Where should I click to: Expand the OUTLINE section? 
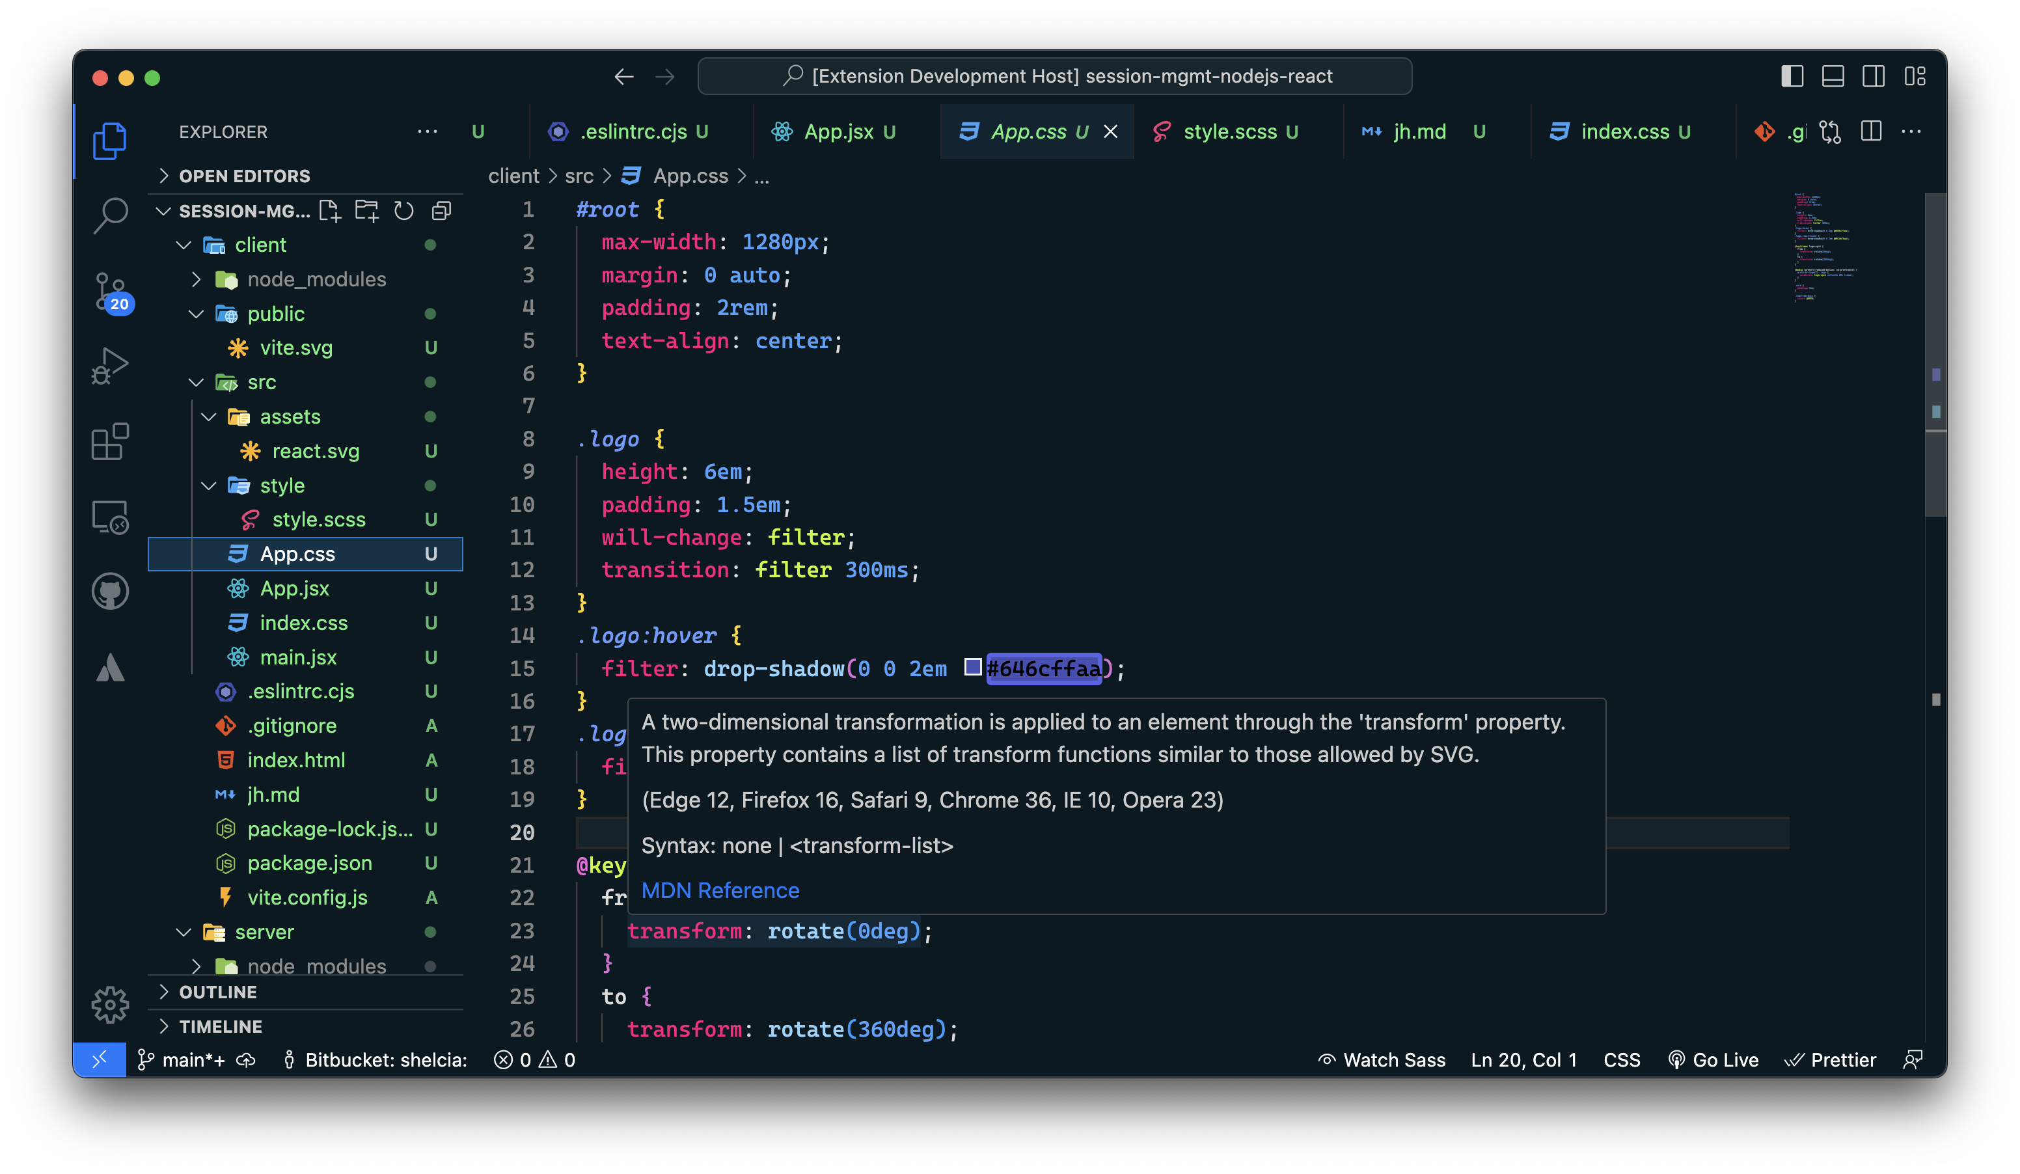(218, 992)
